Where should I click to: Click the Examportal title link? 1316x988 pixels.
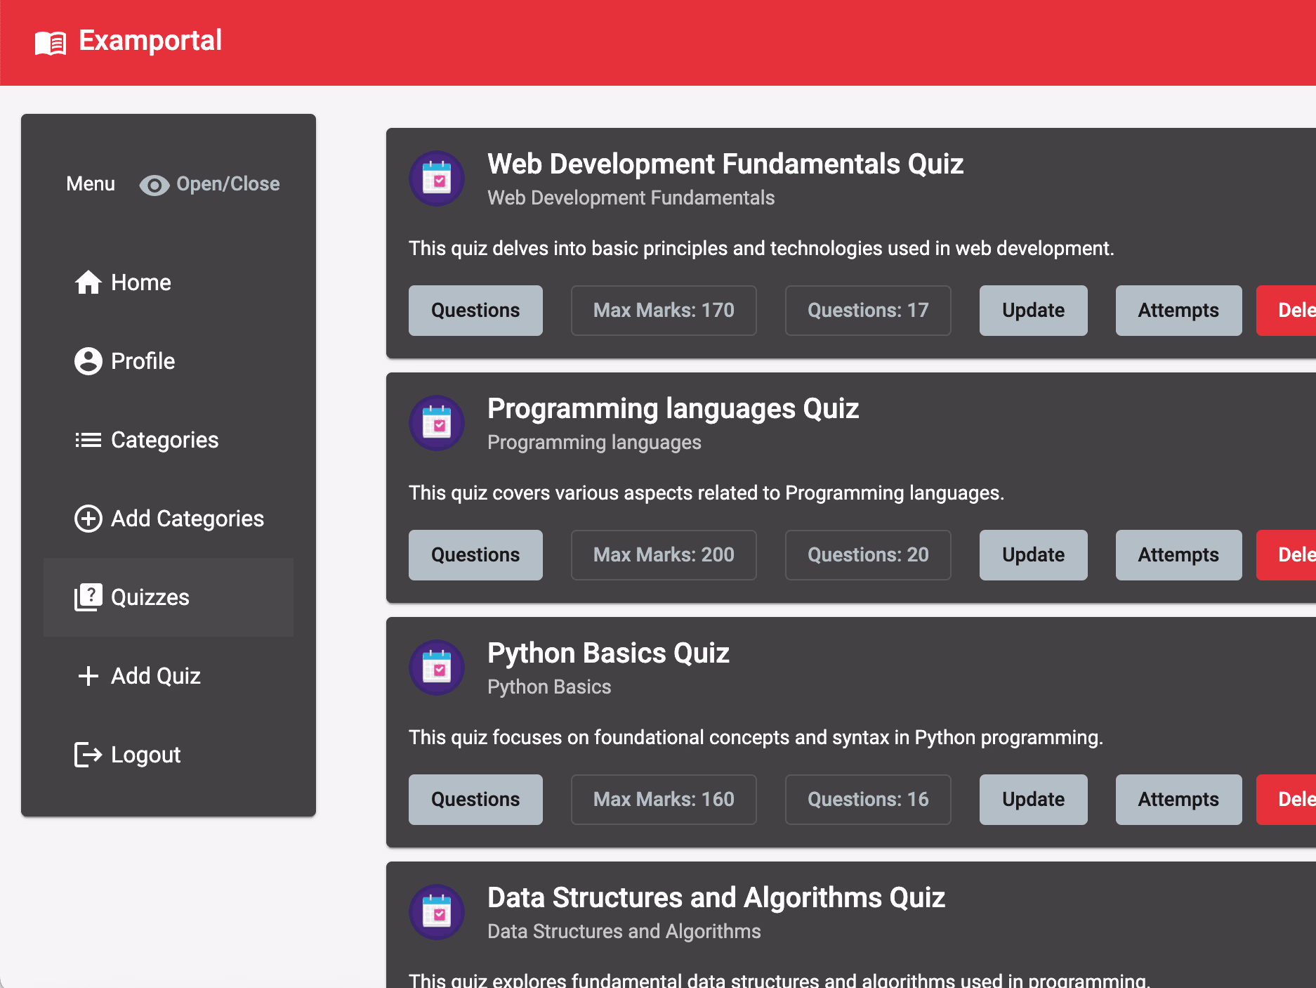150,41
